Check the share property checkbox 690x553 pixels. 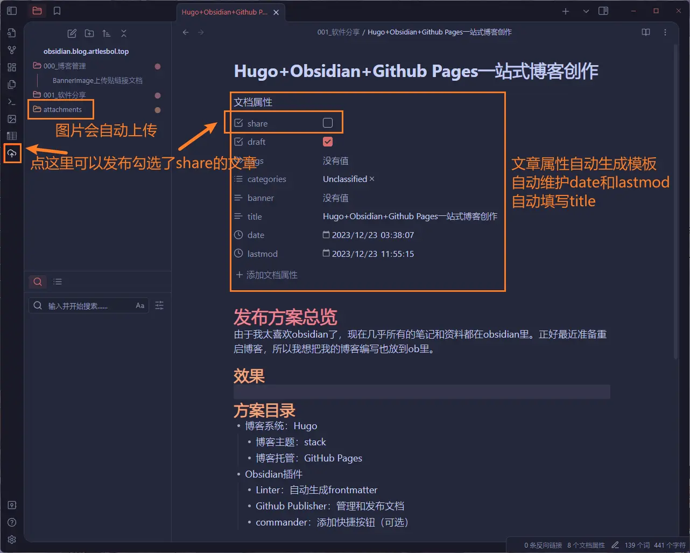tap(328, 123)
